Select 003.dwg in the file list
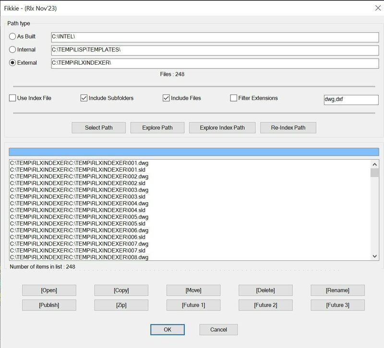The width and height of the screenshot is (384, 348). (80, 190)
